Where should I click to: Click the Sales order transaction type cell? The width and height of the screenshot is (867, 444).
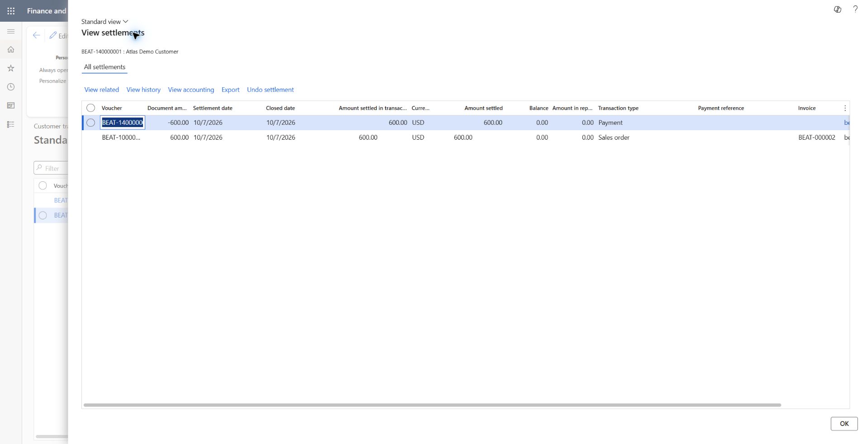tap(614, 137)
